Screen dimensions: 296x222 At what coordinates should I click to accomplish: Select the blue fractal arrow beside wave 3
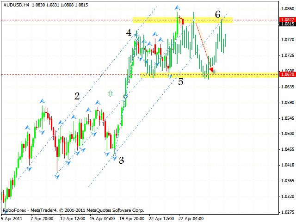pyautogui.click(x=114, y=157)
